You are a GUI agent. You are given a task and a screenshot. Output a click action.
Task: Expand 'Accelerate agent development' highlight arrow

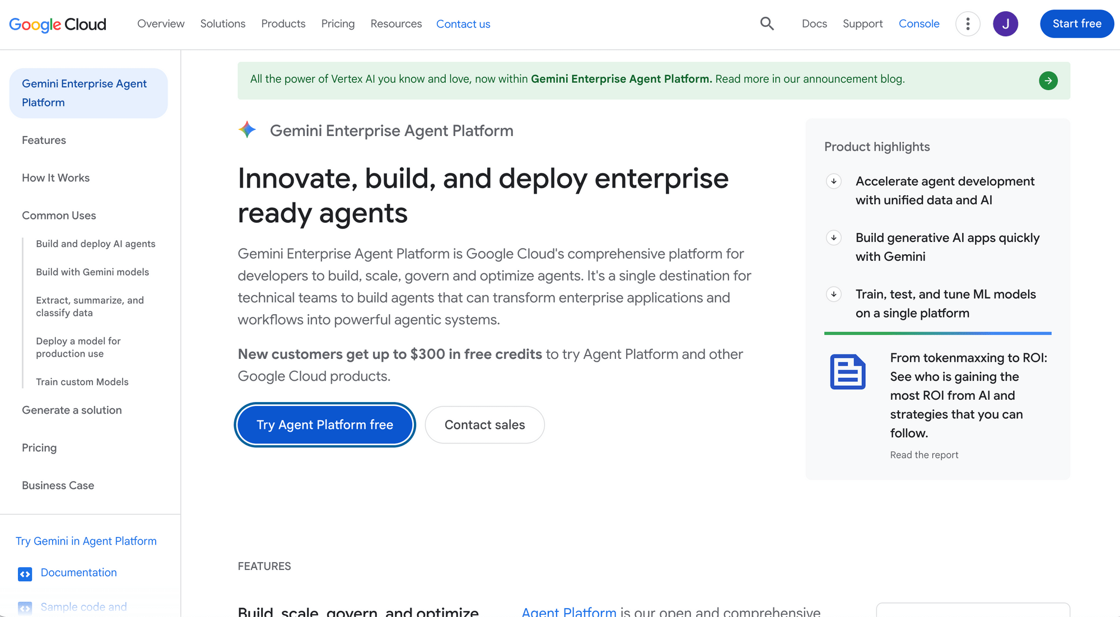(834, 181)
